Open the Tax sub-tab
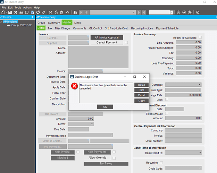The width and height of the screenshot is (217, 173). (x=50, y=28)
